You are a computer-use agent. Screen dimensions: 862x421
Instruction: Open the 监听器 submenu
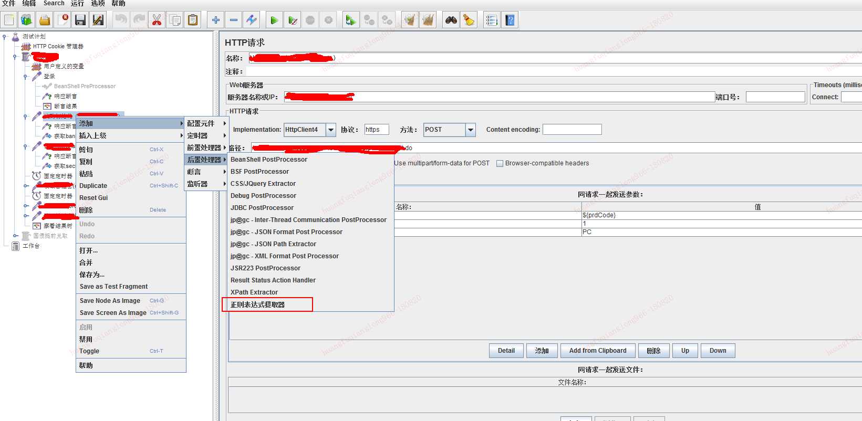click(206, 184)
